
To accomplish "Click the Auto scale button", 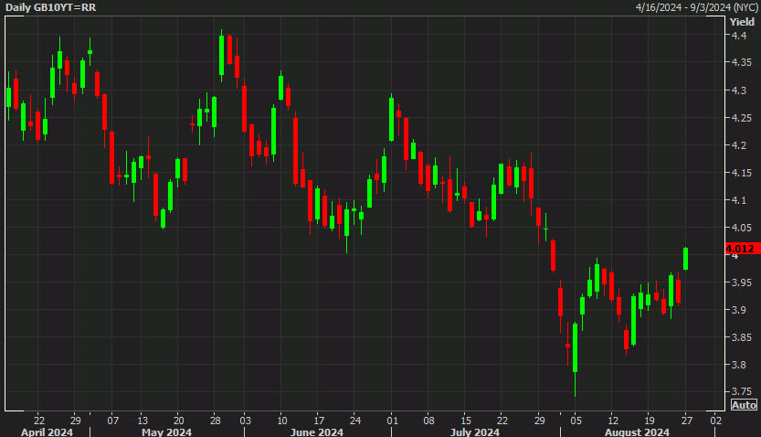I will 744,405.
